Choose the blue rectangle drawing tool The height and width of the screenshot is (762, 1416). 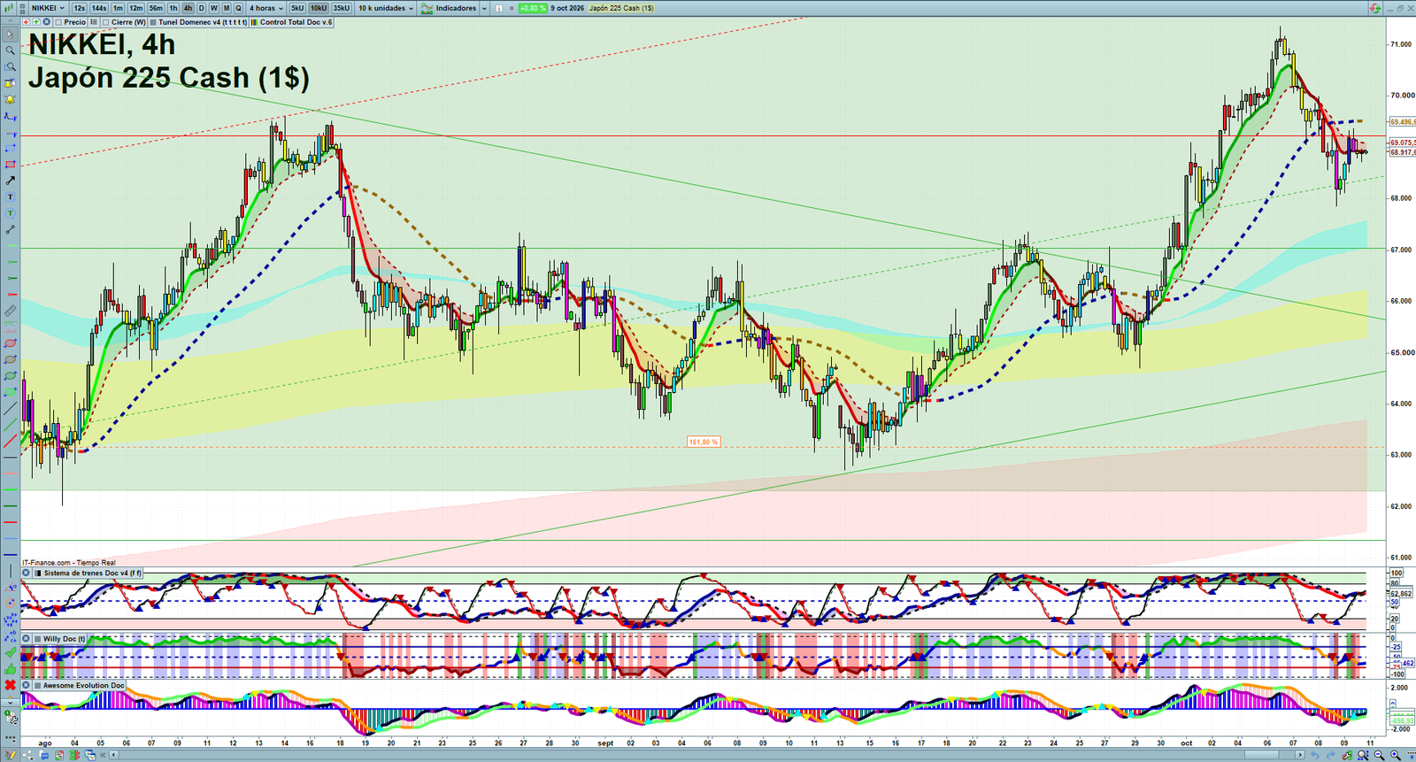[x=11, y=148]
